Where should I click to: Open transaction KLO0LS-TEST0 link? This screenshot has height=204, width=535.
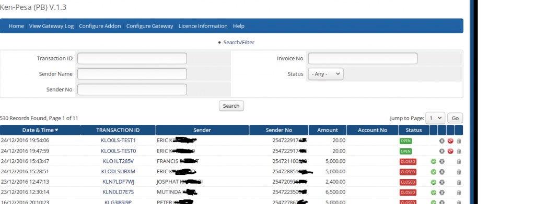click(118, 150)
